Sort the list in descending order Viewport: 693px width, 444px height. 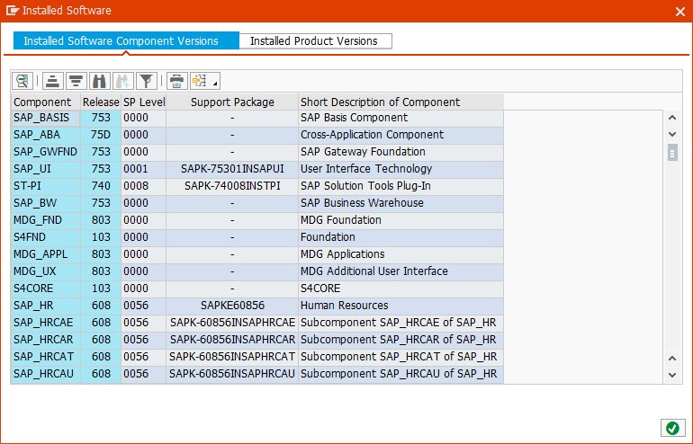click(76, 81)
